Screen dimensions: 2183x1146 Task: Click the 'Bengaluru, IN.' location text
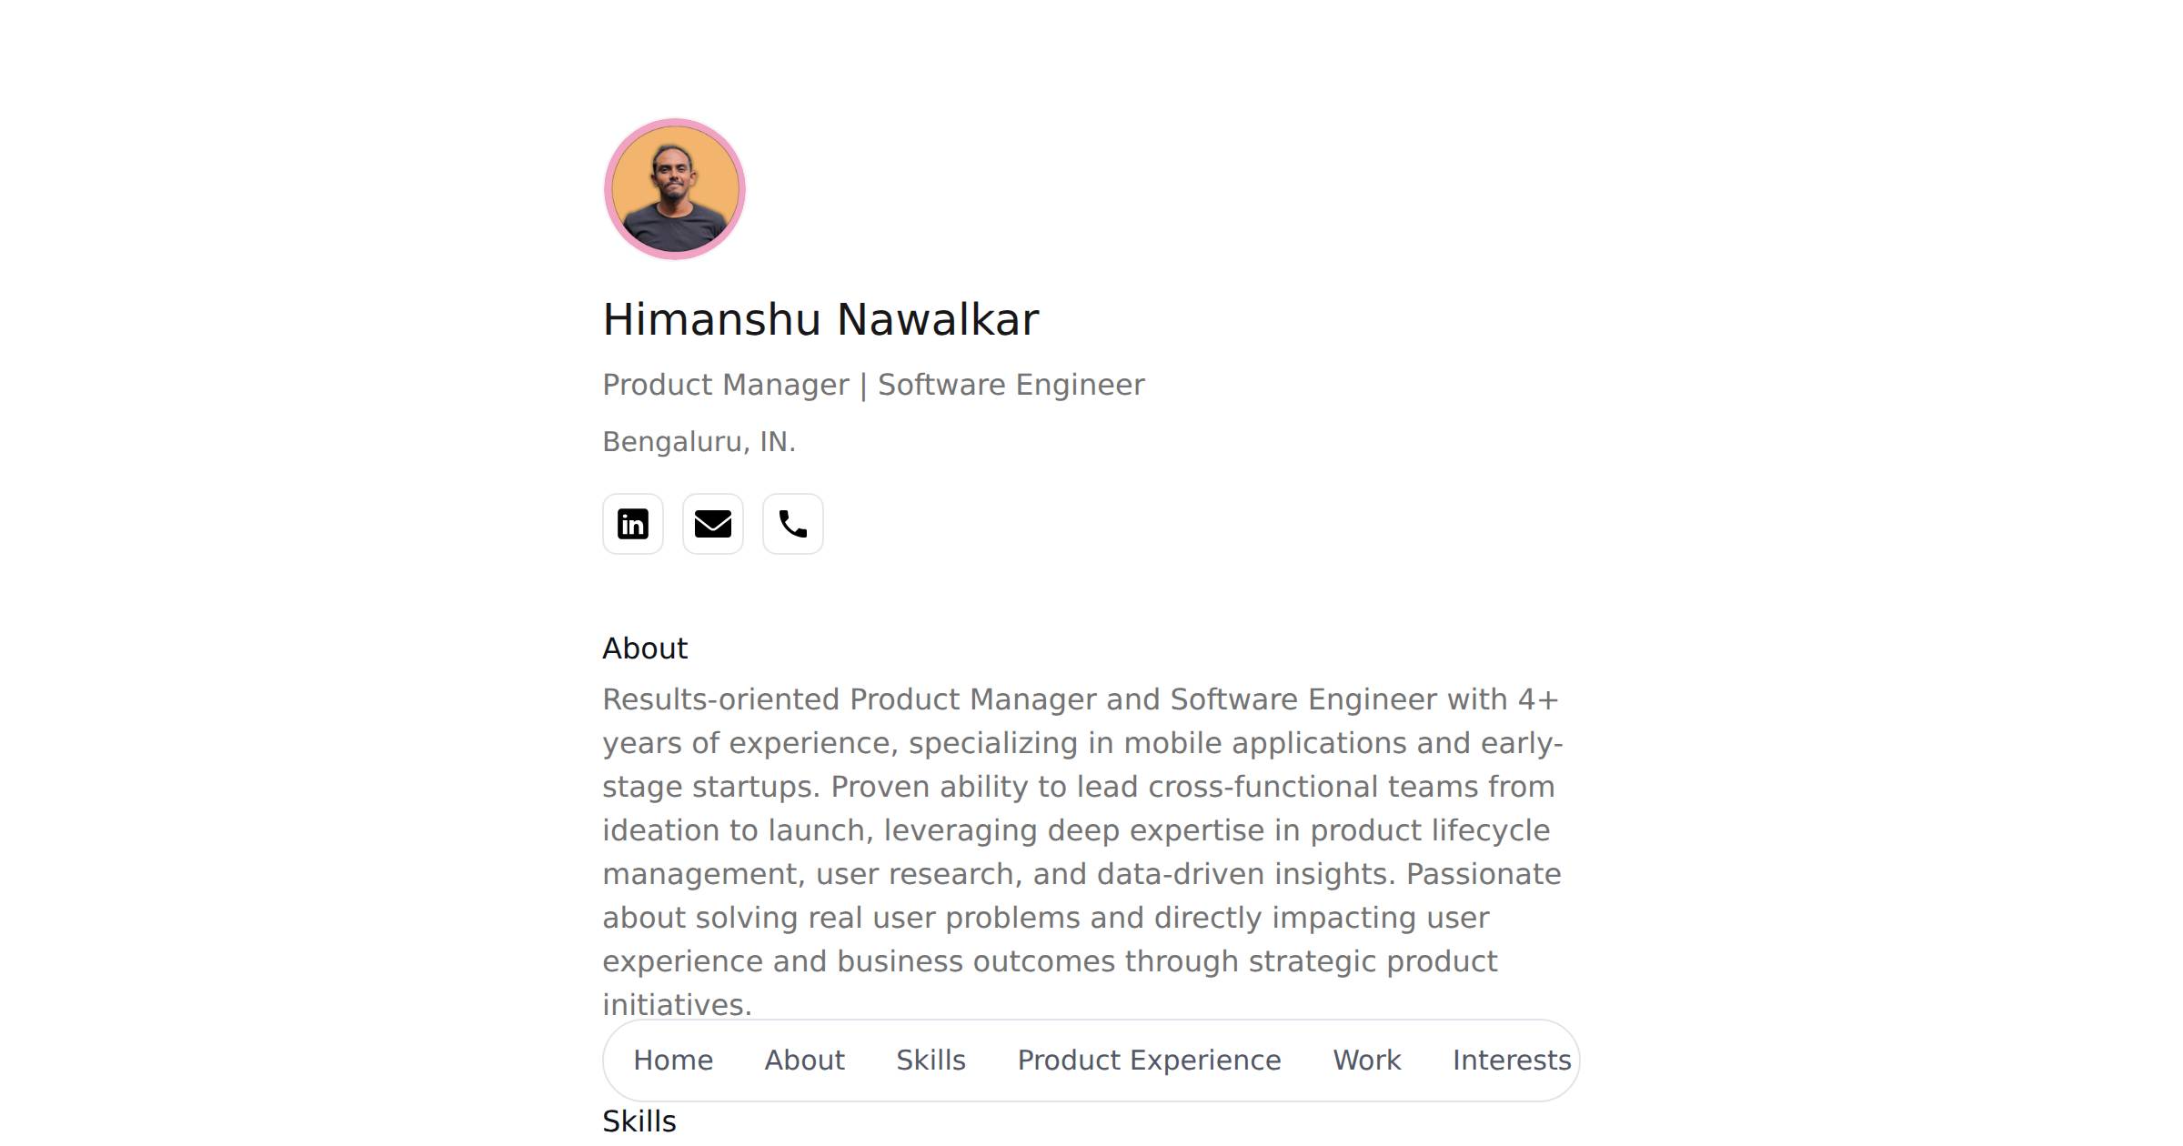(699, 442)
